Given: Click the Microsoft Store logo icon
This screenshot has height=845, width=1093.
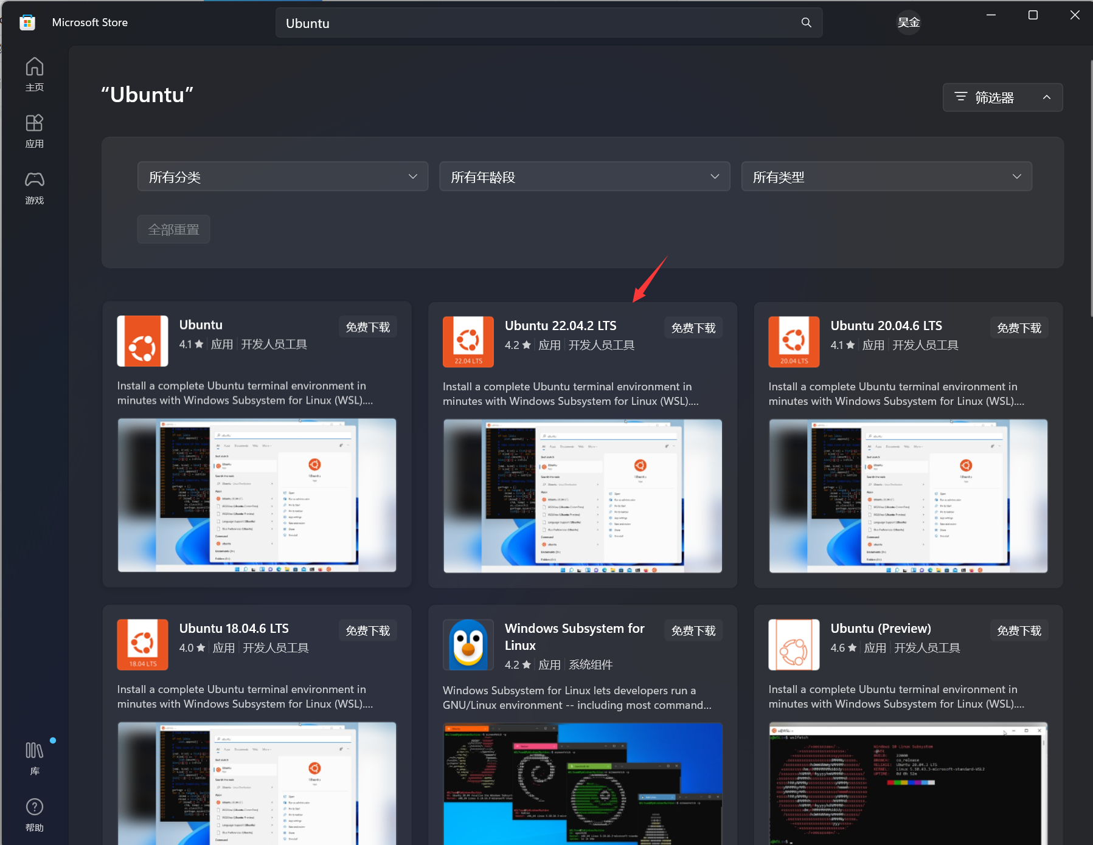Looking at the screenshot, I should (x=27, y=22).
